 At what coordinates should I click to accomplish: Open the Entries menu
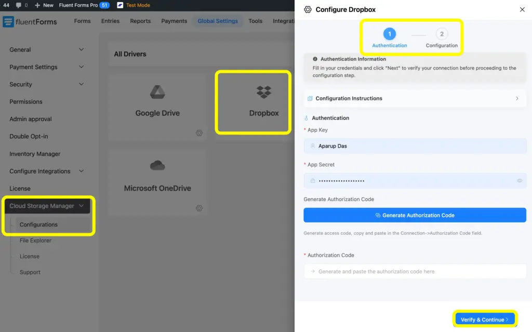coord(110,21)
